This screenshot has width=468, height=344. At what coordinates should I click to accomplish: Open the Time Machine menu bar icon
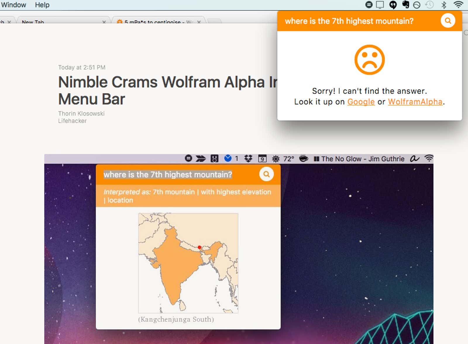click(x=429, y=5)
